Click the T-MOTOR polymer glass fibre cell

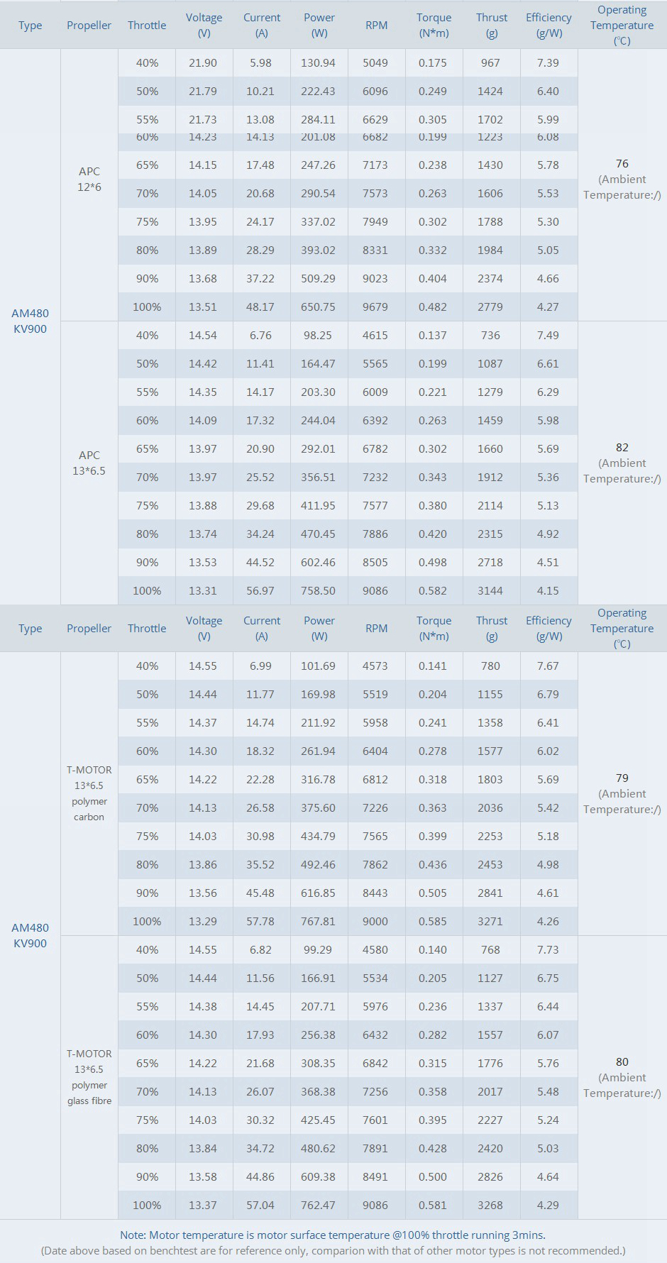(x=89, y=1077)
